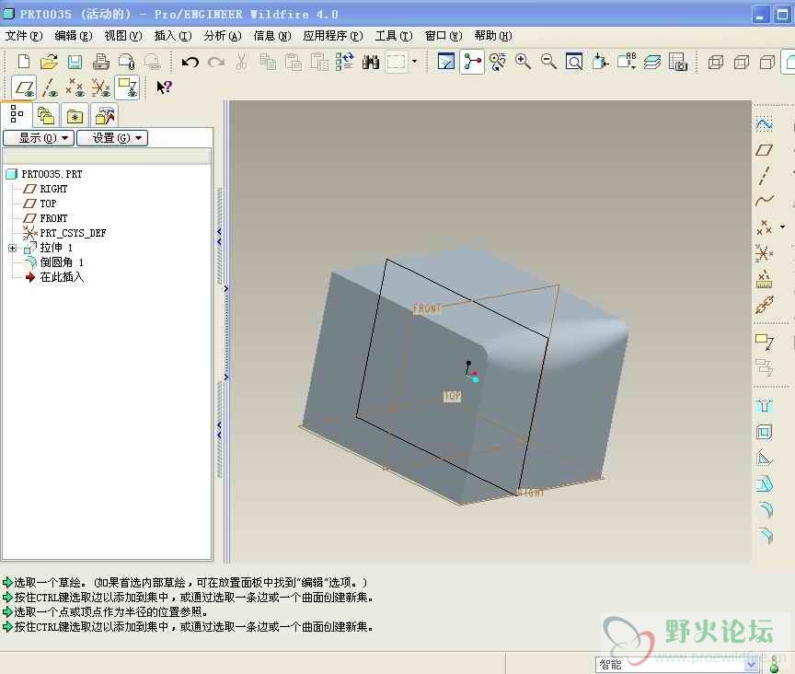The image size is (795, 674).
Task: Click the TOP plane label in viewport
Action: pyautogui.click(x=453, y=396)
